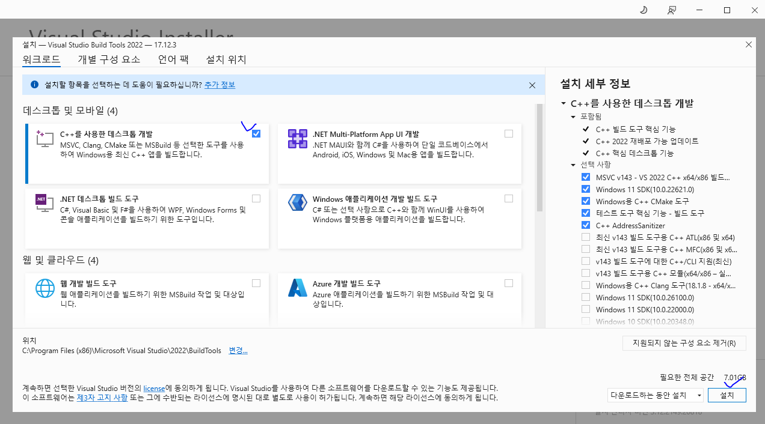Click C++ 핵심 데스크톱 기능 item
Screen dimensions: 765x424
pos(635,153)
